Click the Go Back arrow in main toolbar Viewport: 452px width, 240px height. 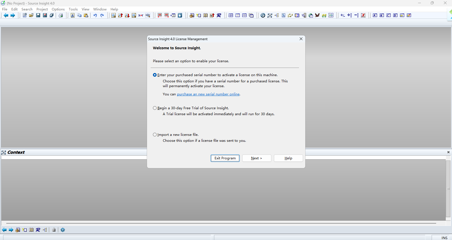point(6,15)
